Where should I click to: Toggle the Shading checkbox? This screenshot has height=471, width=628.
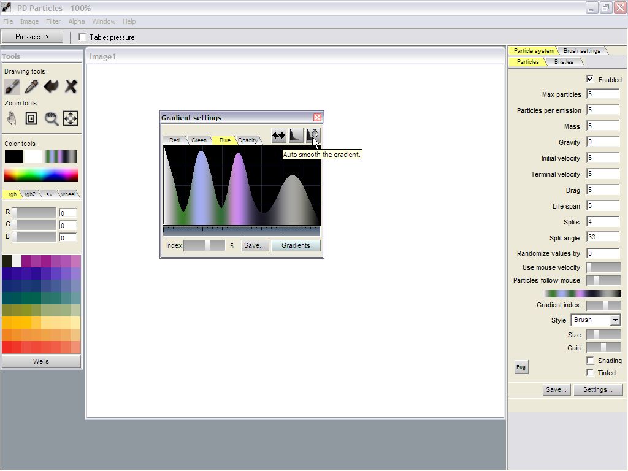tap(590, 361)
